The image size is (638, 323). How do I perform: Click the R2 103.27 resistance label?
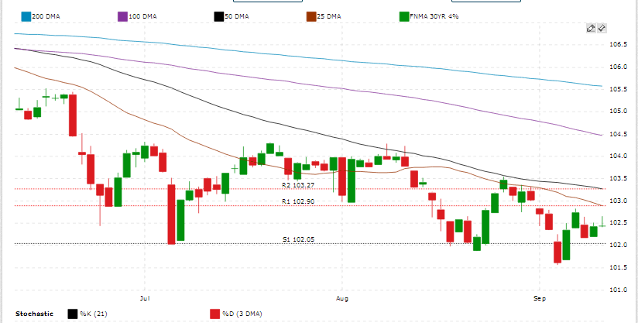click(298, 185)
